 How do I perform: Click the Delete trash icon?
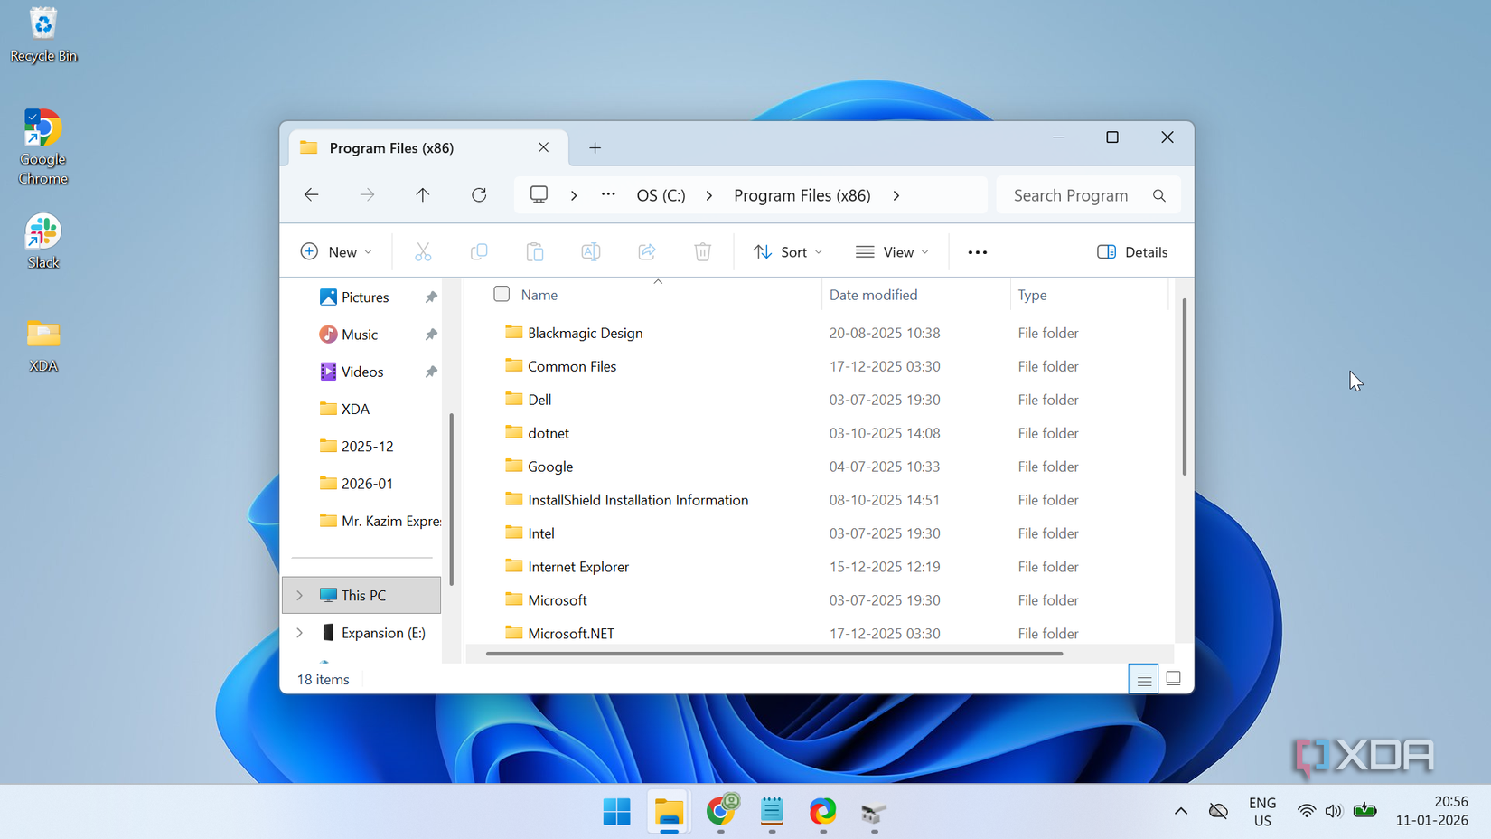click(x=702, y=251)
